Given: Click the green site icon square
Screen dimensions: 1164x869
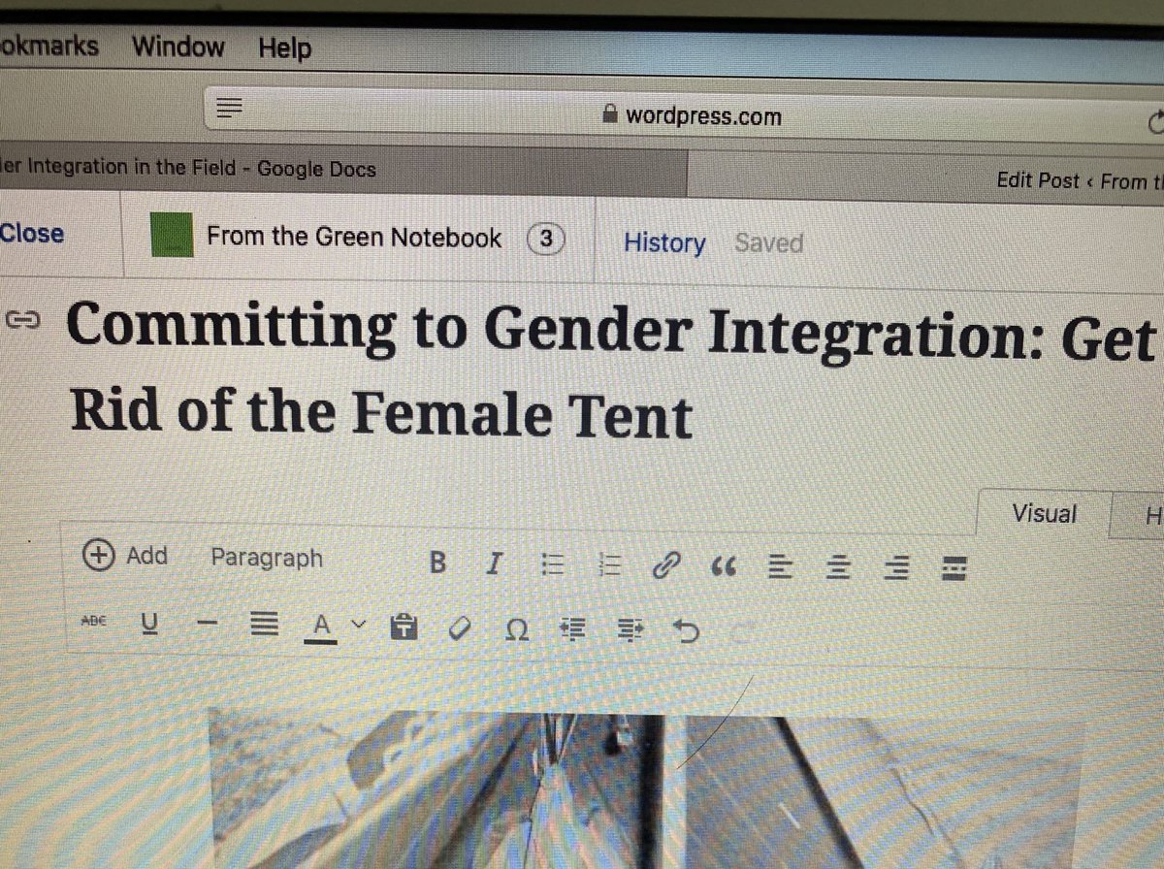Looking at the screenshot, I should click(174, 236).
